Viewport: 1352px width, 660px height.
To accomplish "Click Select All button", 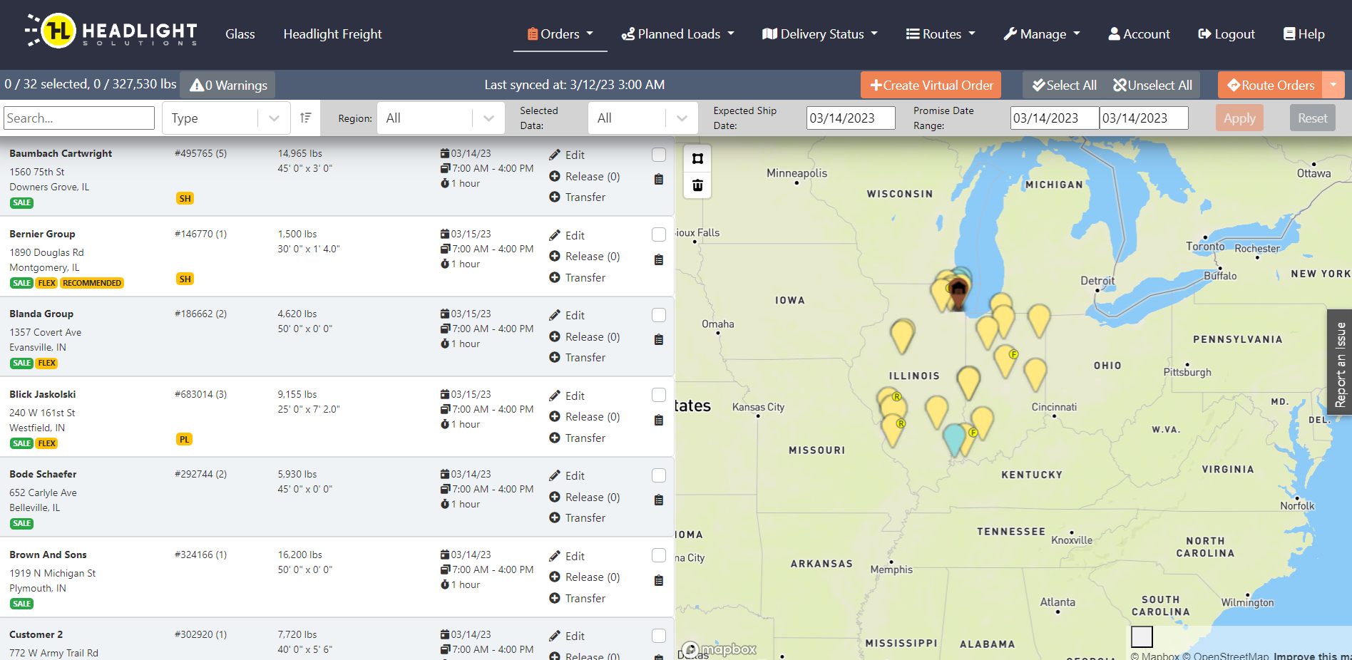I will (x=1065, y=85).
